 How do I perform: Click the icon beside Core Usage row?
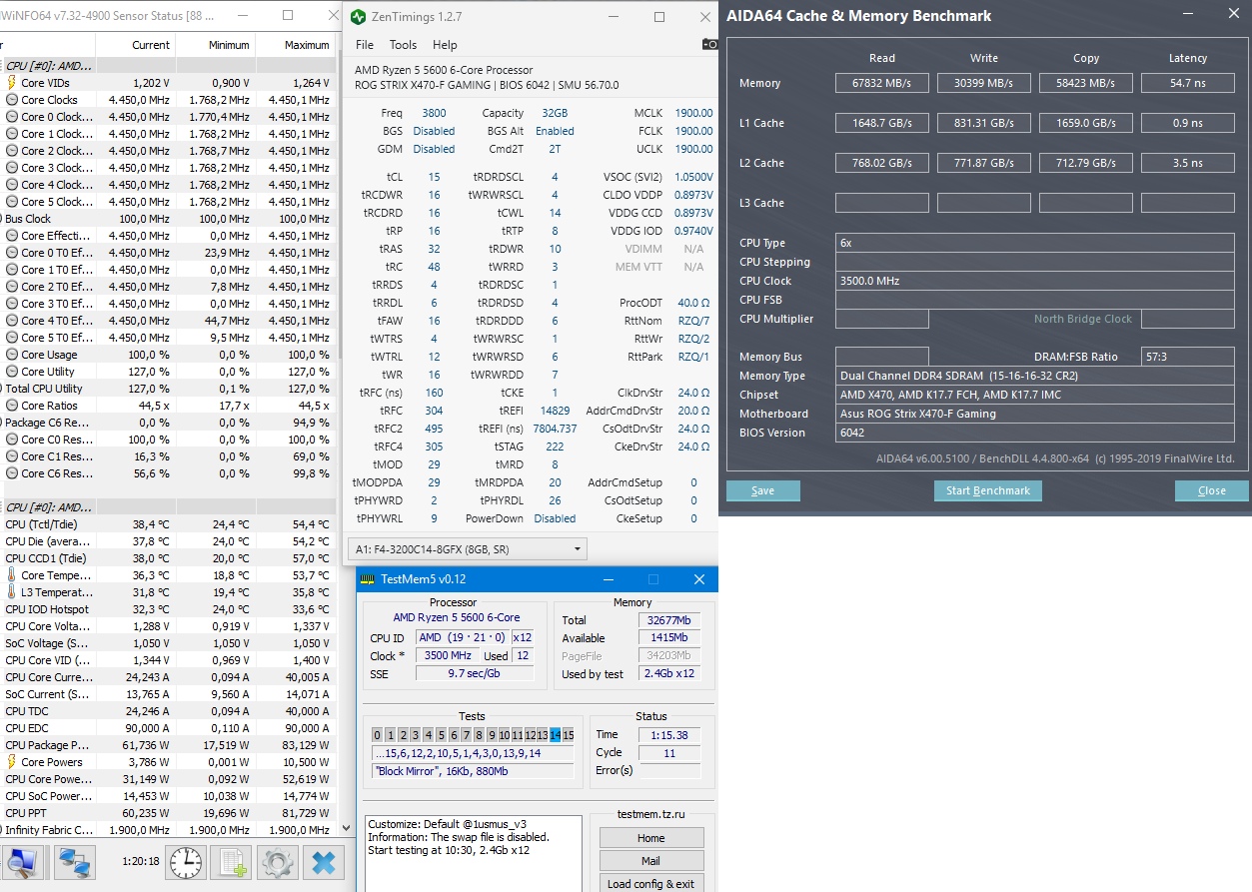click(12, 355)
